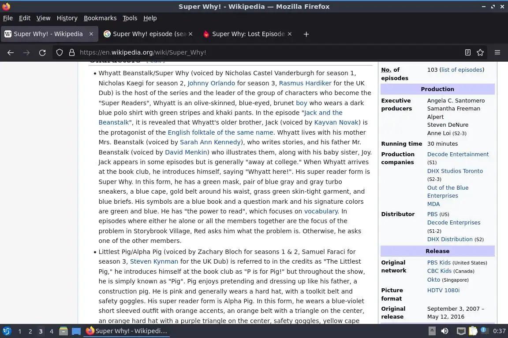Screen dimensions: 508x338
Task: Open the list of episodes link
Action: [462, 70]
